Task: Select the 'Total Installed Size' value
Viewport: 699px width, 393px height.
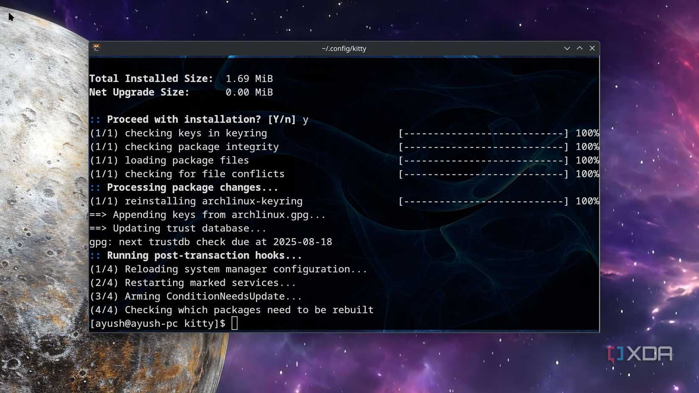Action: [250, 78]
